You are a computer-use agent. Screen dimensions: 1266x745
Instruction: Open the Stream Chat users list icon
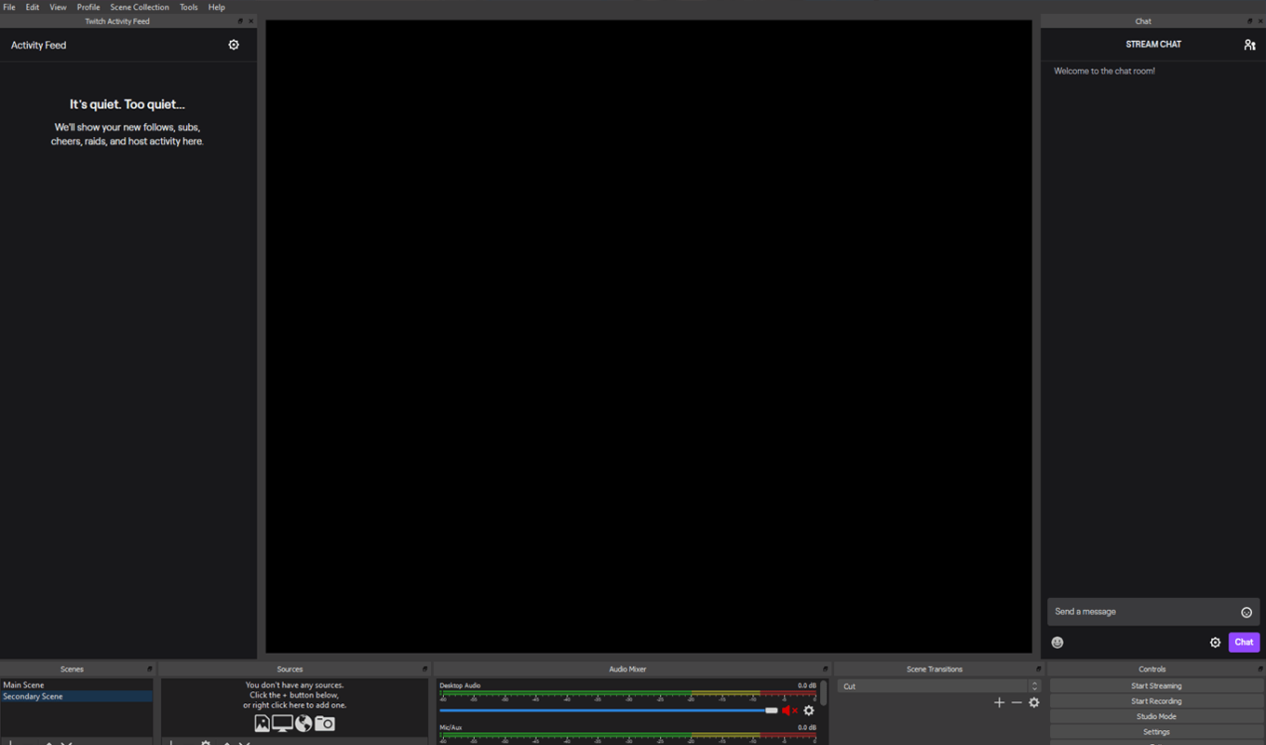point(1249,45)
